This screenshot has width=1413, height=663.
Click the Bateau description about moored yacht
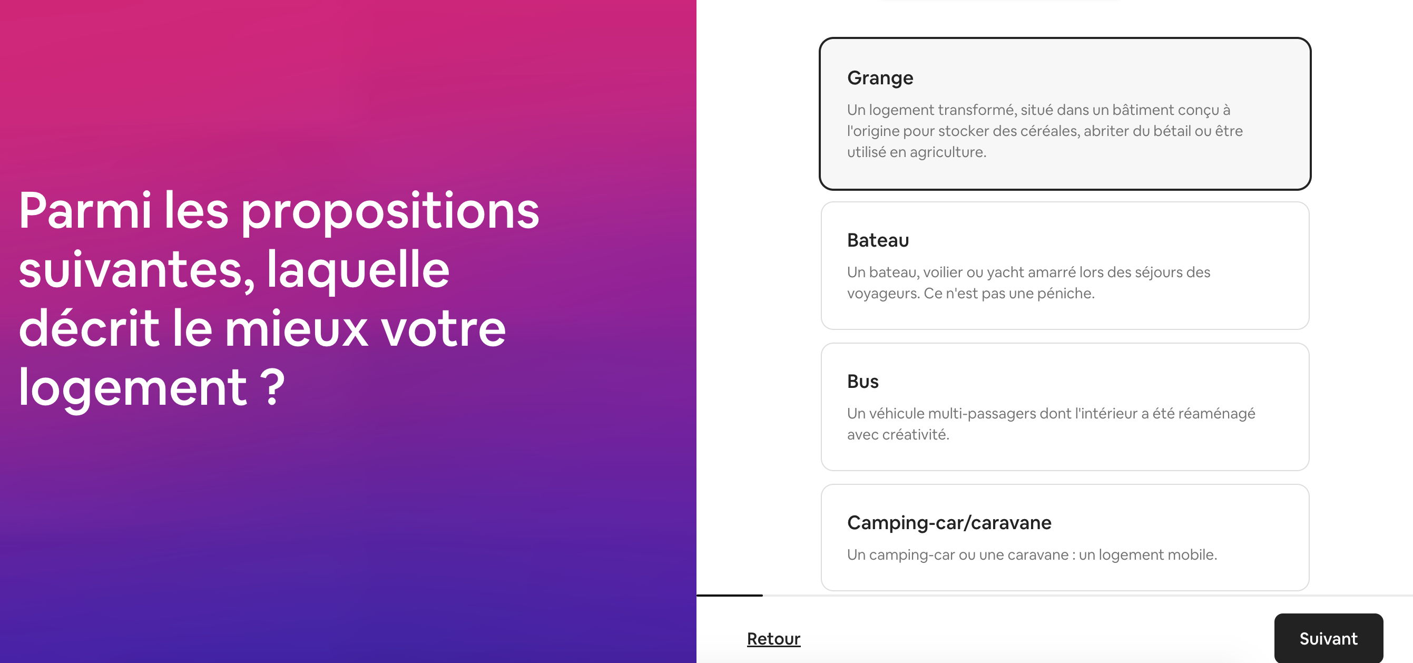click(1028, 282)
